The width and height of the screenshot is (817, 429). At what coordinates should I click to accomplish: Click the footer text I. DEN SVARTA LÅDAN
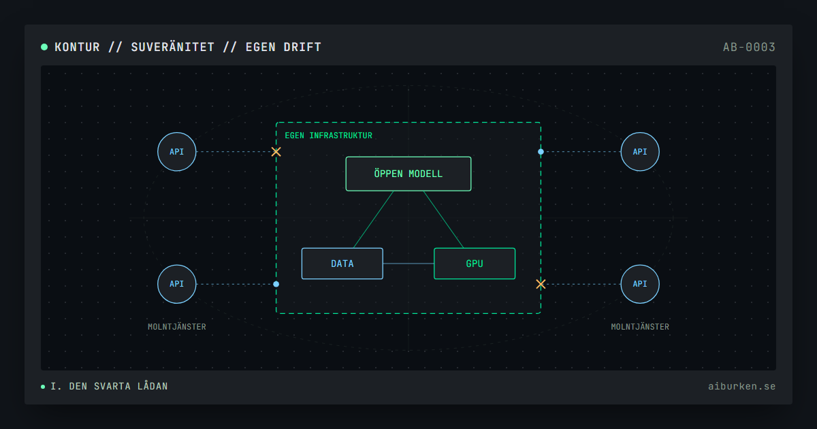(x=109, y=387)
